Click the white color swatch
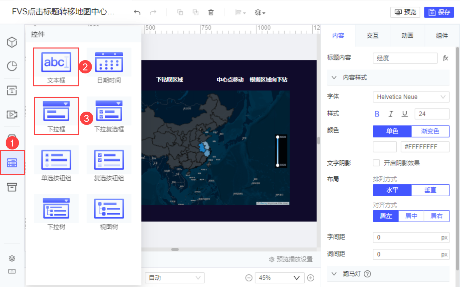Viewport: 460px width, 287px height. click(385, 147)
